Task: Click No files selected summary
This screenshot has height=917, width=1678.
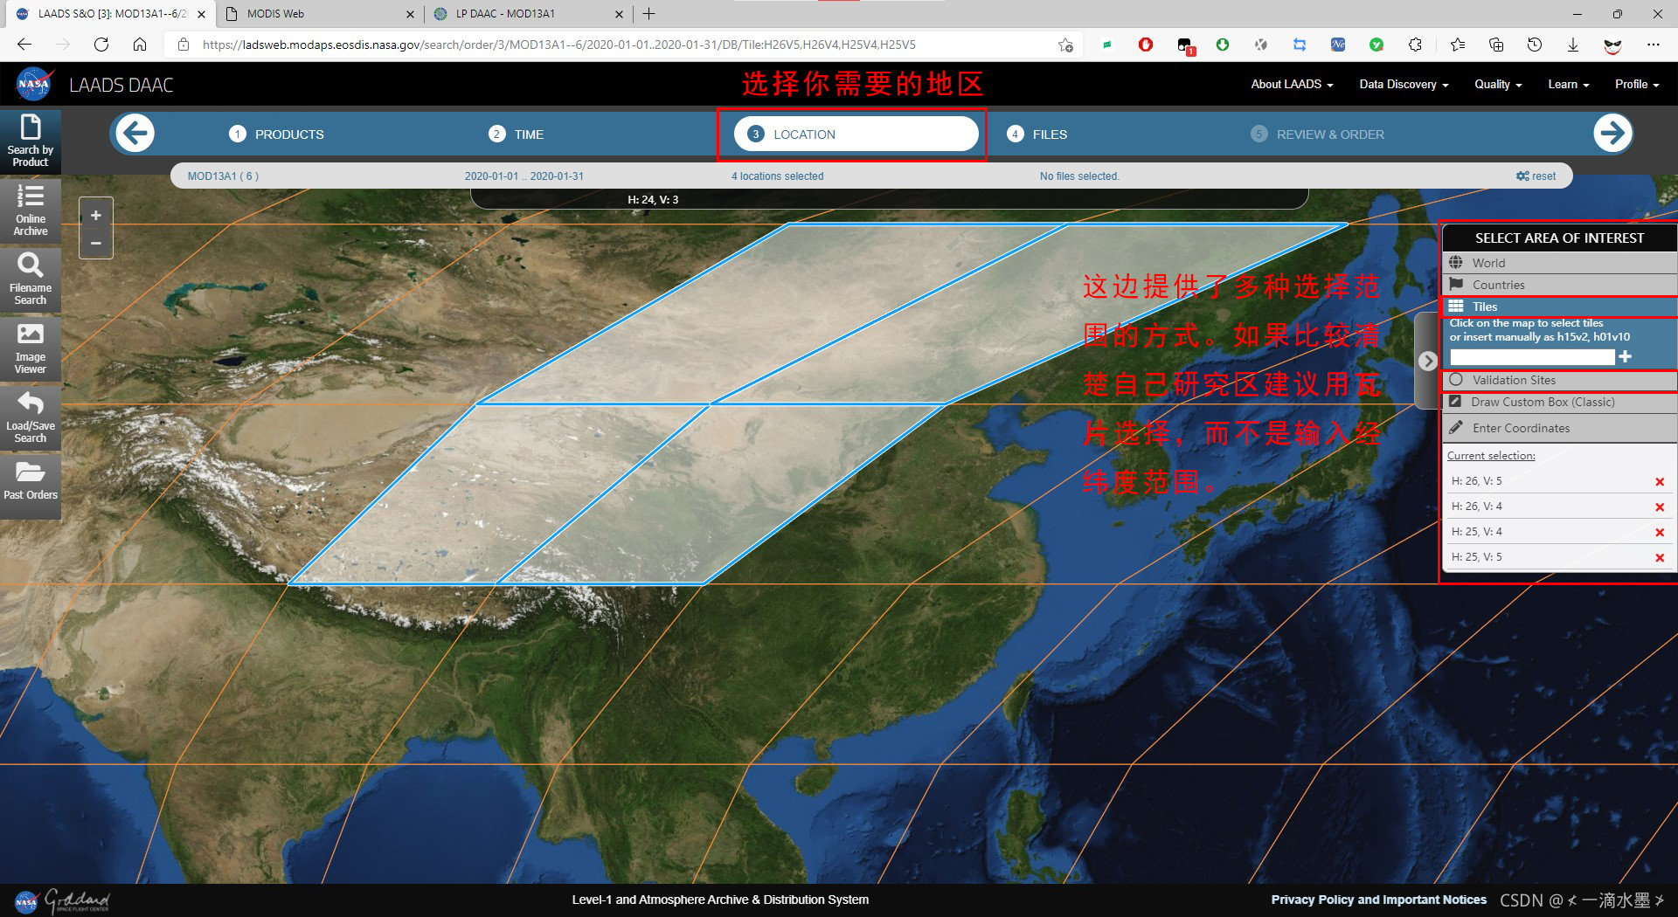Action: click(x=1079, y=176)
